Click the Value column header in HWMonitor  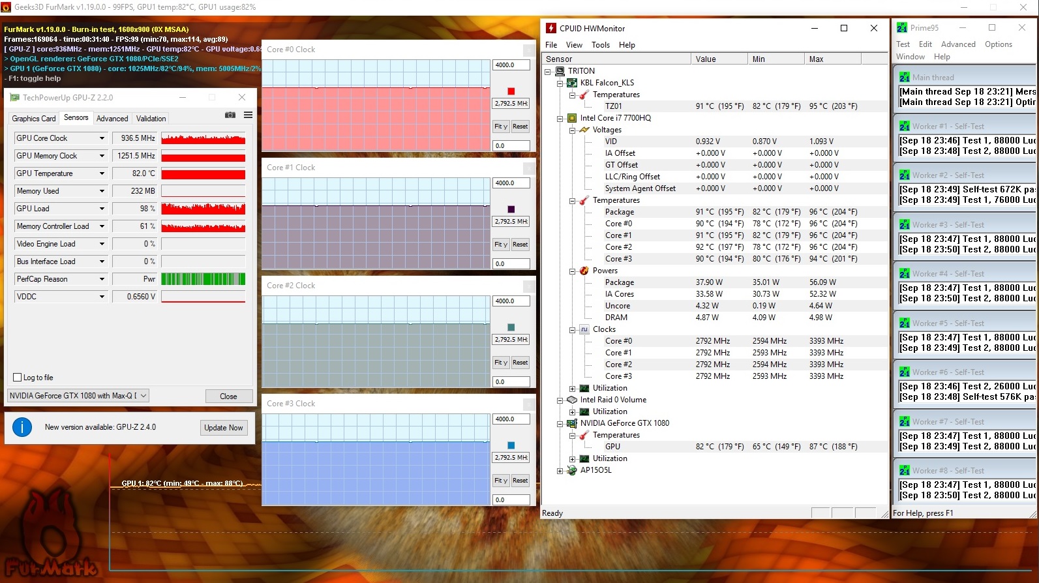pyautogui.click(x=719, y=59)
